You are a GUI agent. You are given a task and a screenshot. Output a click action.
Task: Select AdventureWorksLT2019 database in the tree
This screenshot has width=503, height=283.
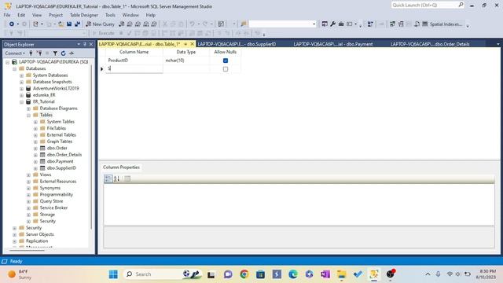click(x=56, y=88)
